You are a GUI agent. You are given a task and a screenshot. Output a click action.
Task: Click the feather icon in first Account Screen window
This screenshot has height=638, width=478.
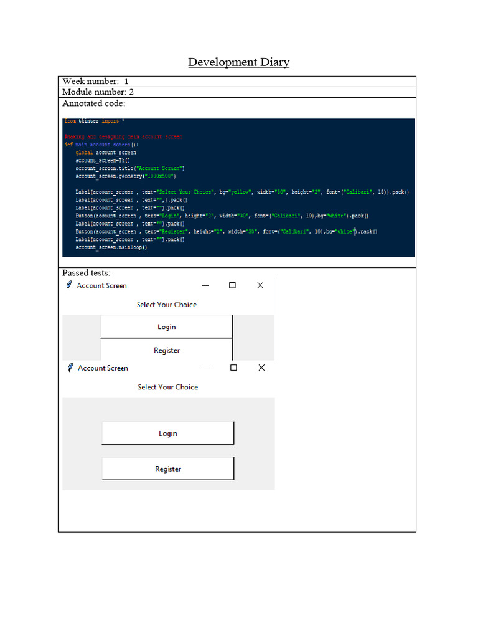pyautogui.click(x=69, y=285)
